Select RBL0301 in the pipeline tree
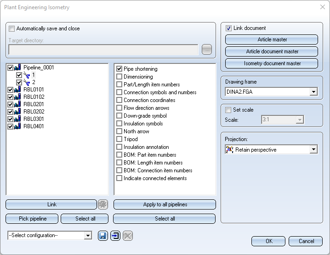The width and height of the screenshot is (330, 255). coord(34,119)
